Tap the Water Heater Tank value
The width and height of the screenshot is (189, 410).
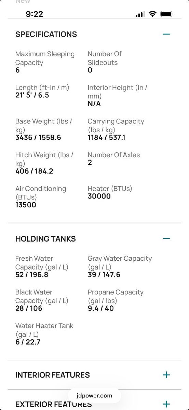(x=28, y=342)
